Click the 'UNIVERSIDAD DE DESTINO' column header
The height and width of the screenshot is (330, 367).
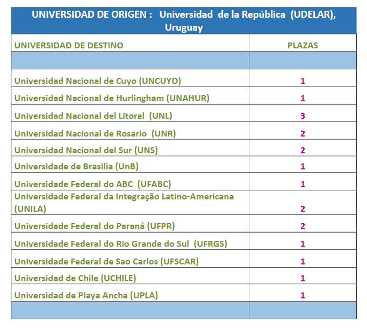[130, 43]
